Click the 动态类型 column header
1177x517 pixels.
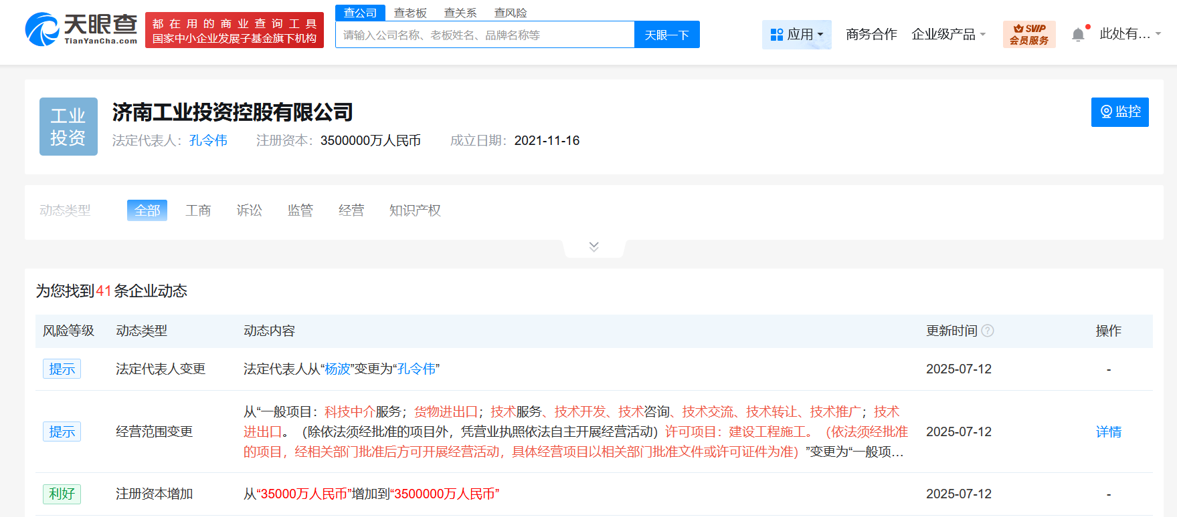coord(141,331)
